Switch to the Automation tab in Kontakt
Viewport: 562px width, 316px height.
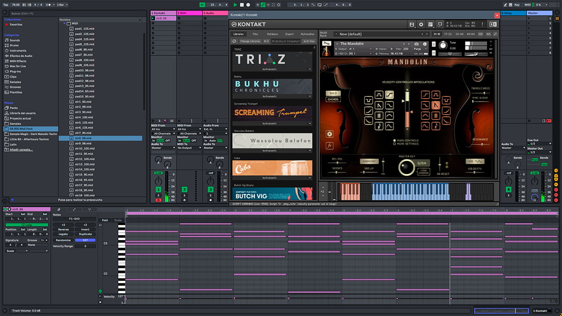308,34
